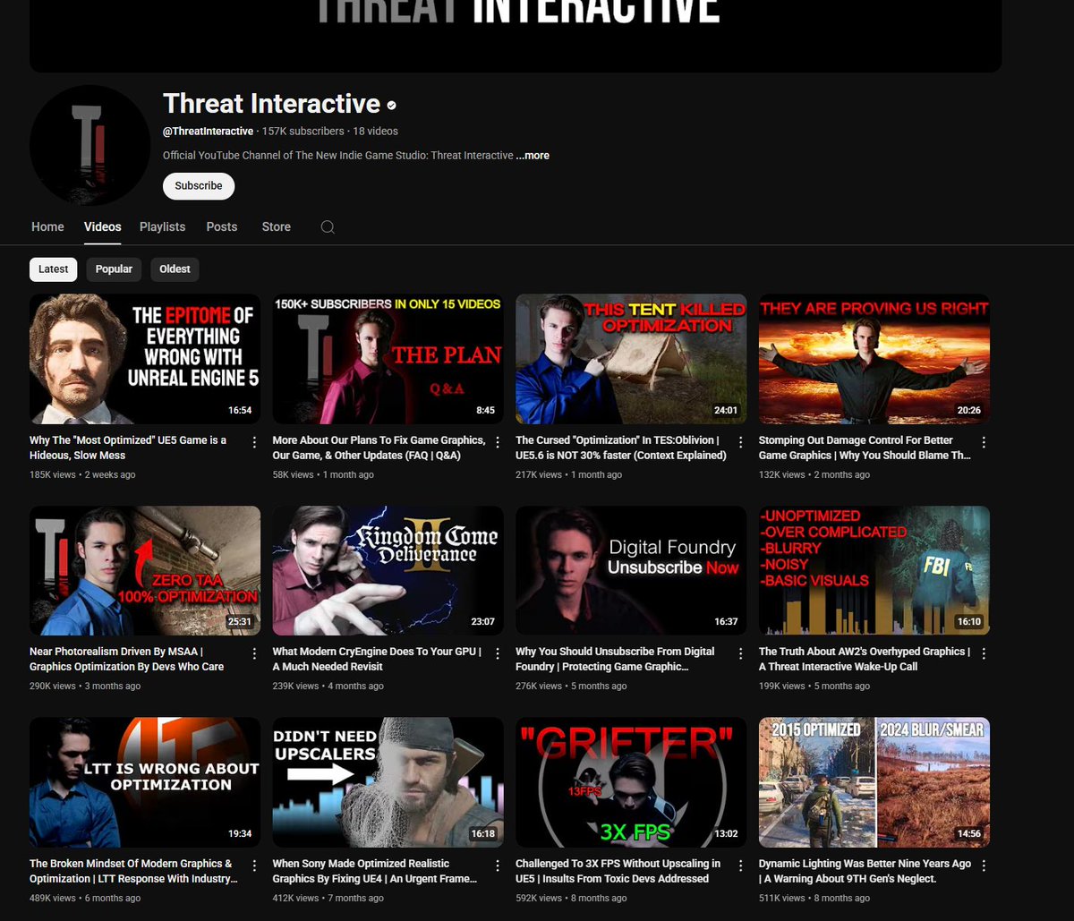Open title "Stomping Out Damage Control"
This screenshot has height=921, width=1074.
[865, 448]
